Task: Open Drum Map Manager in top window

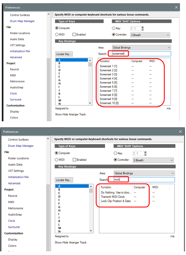Action: click(22, 21)
